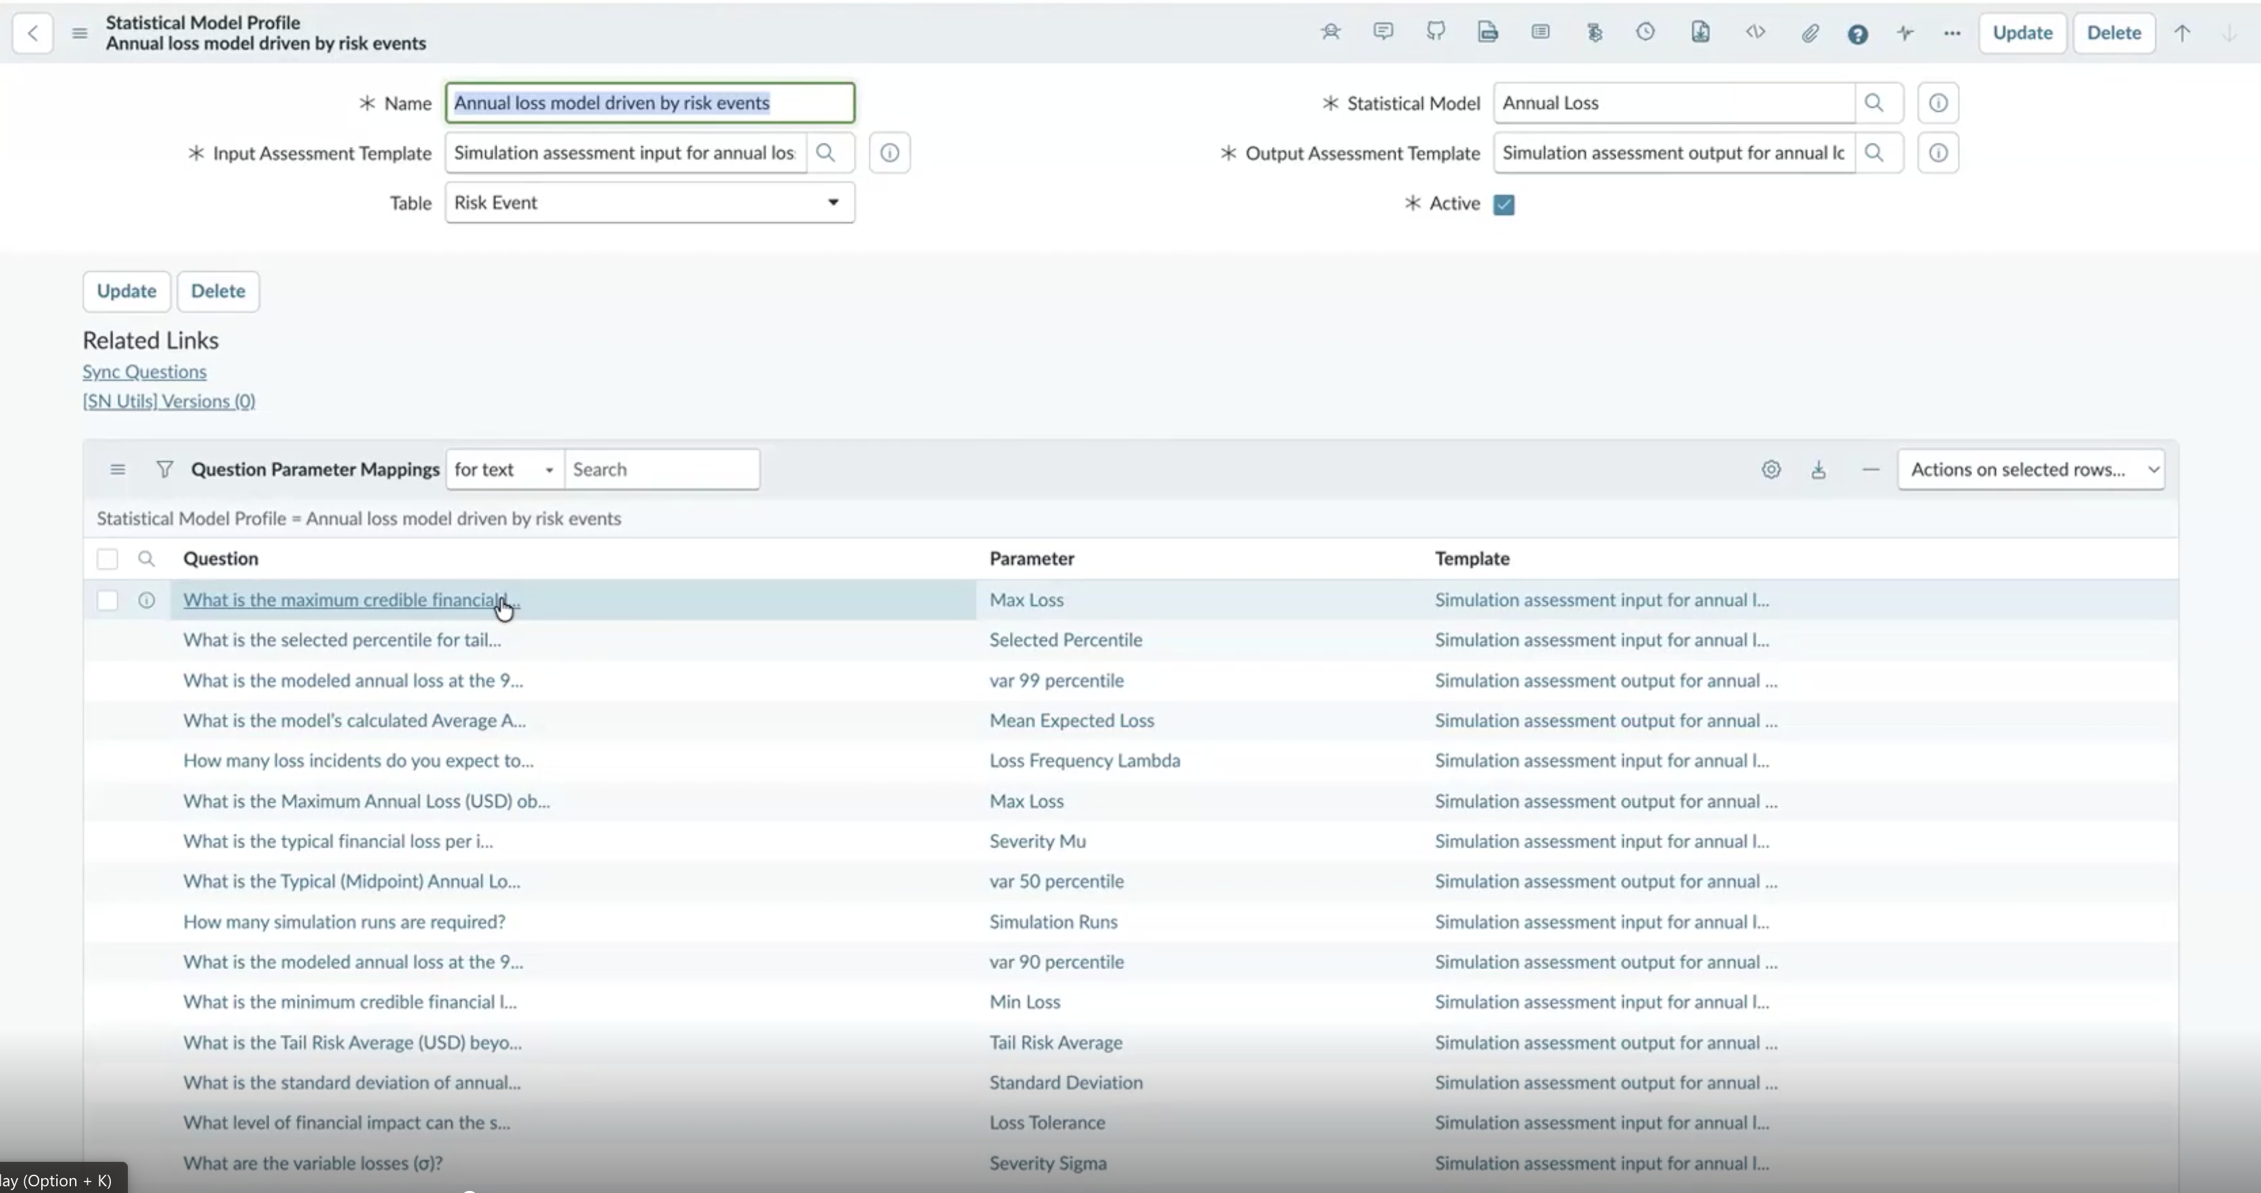This screenshot has width=2261, height=1193.
Task: Click the 'var 99 percentile' parameter cell
Action: coord(1057,681)
